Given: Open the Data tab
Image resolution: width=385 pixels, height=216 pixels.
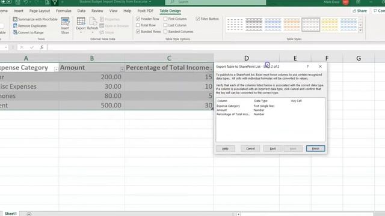Looking at the screenshot, I should 81,11.
